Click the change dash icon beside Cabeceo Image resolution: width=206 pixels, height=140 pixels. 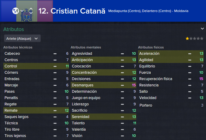pyautogui.click(x=55, y=54)
